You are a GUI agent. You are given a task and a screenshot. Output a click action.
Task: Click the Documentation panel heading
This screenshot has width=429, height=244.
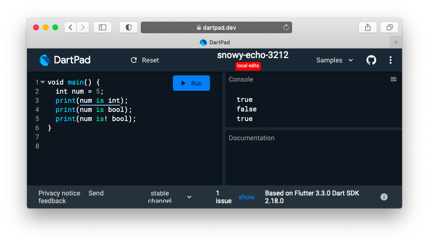(x=252, y=138)
